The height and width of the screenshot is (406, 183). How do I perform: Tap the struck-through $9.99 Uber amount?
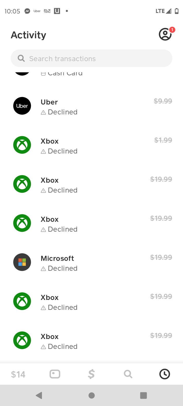click(x=163, y=101)
